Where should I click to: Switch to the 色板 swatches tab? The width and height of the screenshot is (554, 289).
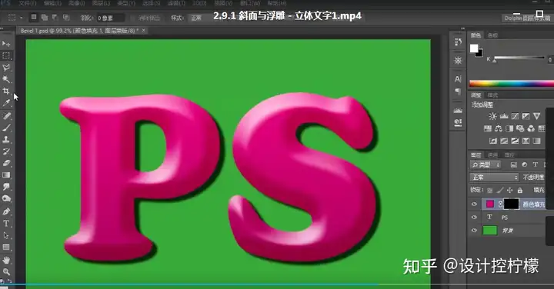coord(492,35)
